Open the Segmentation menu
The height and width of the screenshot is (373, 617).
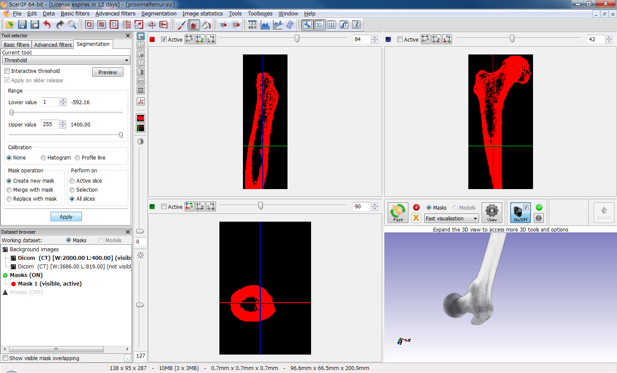coord(159,14)
